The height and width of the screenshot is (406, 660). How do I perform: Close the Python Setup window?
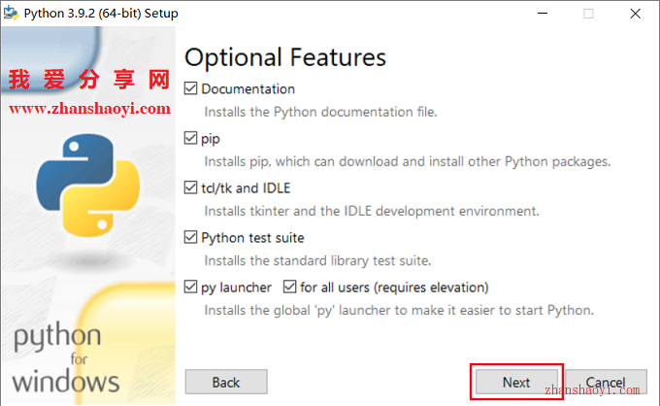(x=635, y=14)
